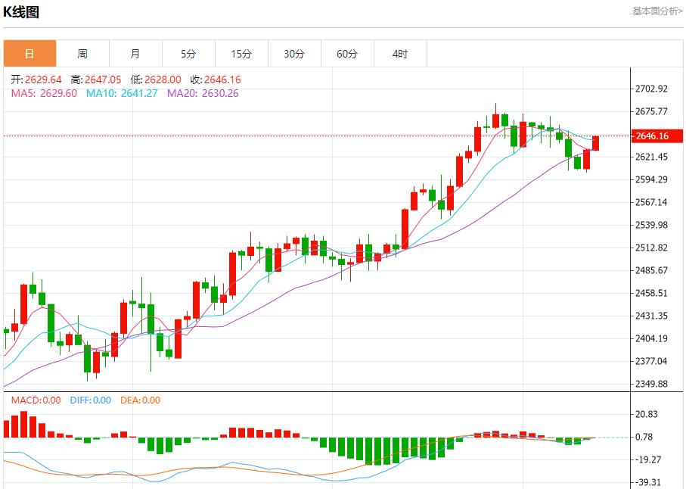Click the K线图 title heading
The width and height of the screenshot is (686, 489).
(x=21, y=12)
